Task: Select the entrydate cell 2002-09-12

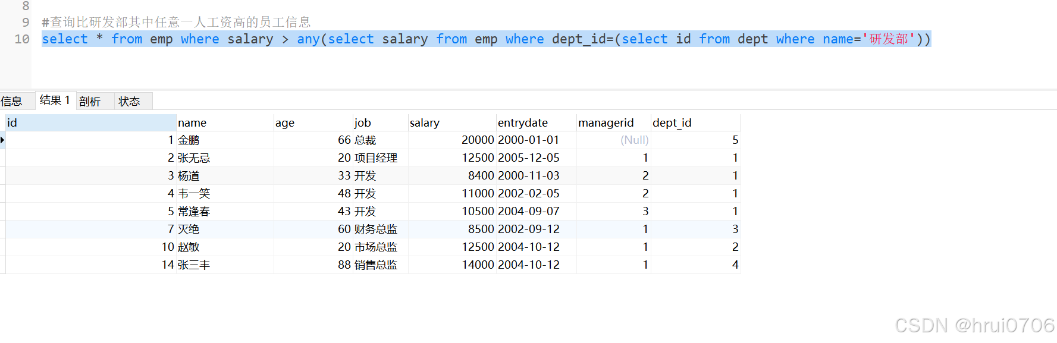Action: 537,229
